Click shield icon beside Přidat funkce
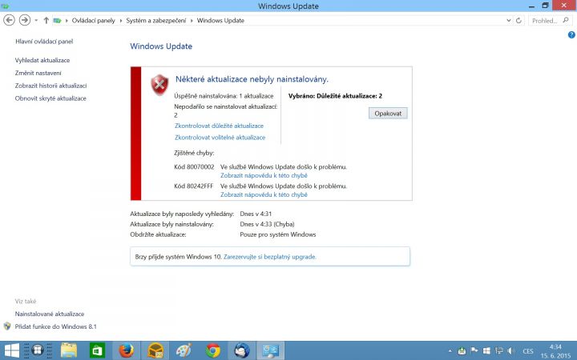577x360 pixels. click(7, 326)
